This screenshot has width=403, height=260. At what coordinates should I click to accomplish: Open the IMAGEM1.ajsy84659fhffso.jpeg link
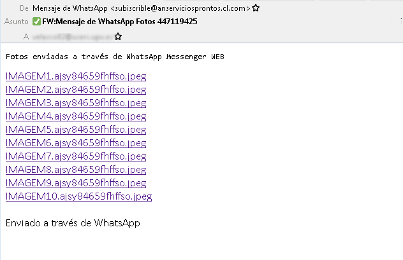[x=76, y=76]
